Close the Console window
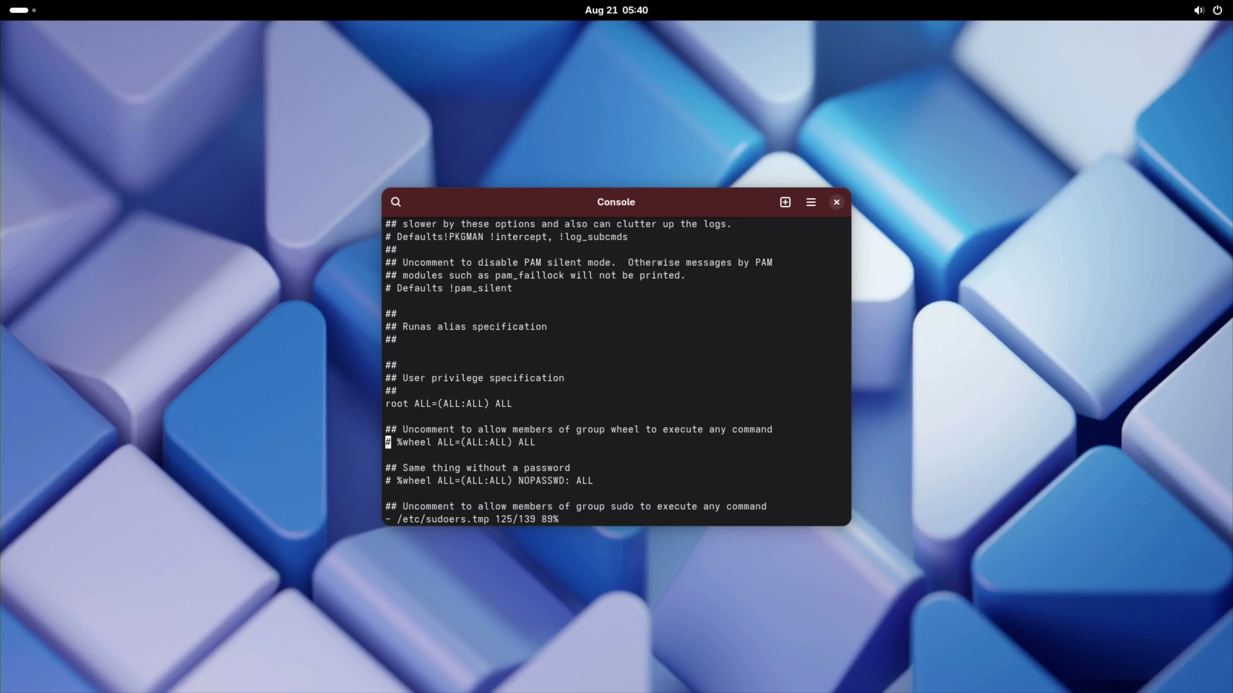Viewport: 1233px width, 693px height. (836, 202)
